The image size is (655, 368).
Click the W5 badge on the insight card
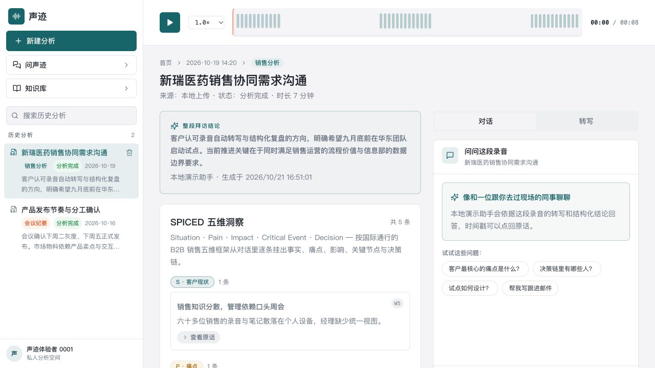pyautogui.click(x=397, y=304)
